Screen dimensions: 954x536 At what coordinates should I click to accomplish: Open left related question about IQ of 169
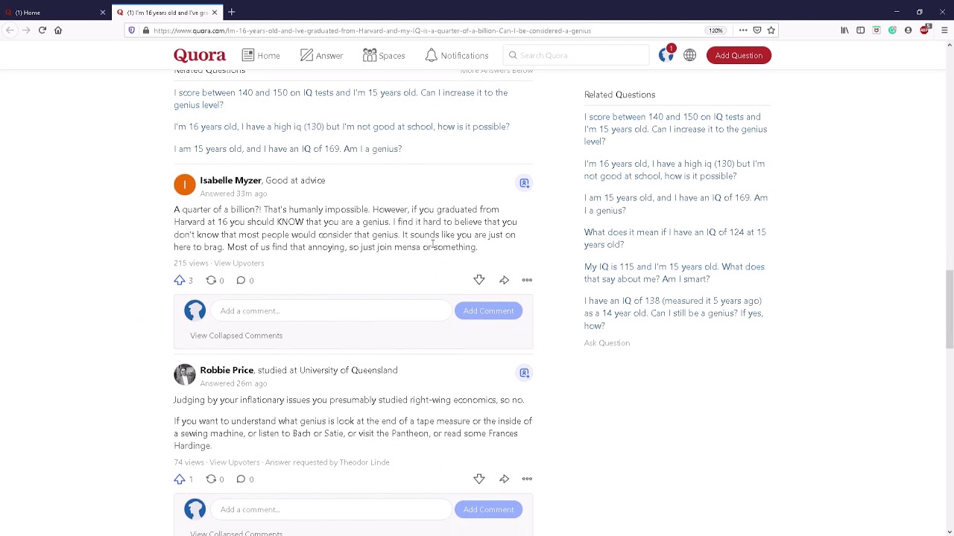[x=288, y=149]
